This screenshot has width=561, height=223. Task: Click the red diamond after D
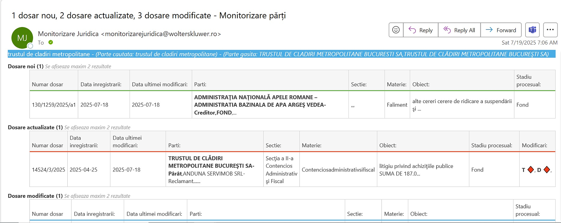[547, 170]
